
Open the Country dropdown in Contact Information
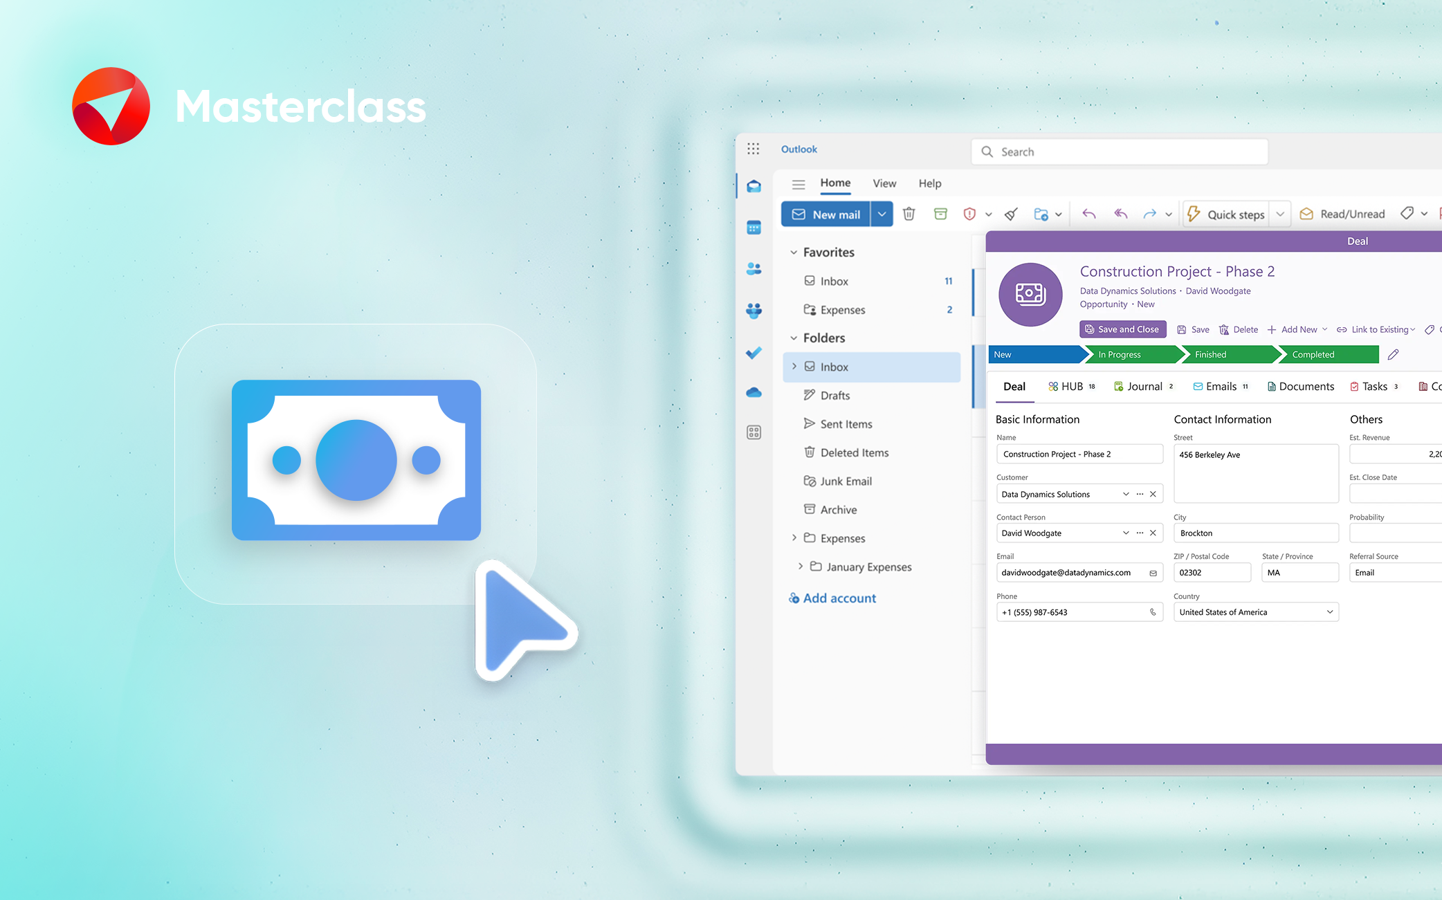[1329, 612]
